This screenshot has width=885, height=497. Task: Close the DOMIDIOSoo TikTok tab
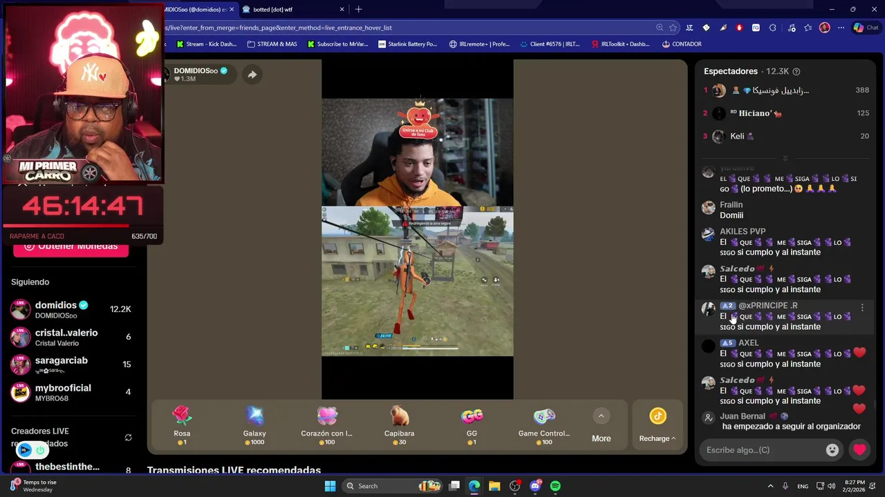pos(232,10)
